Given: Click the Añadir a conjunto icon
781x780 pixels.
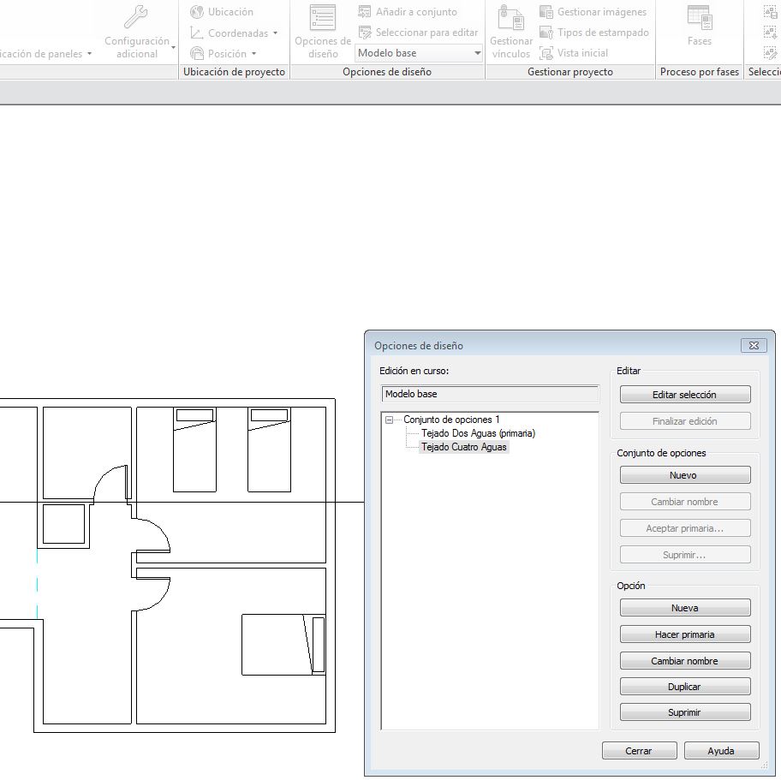Looking at the screenshot, I should point(367,10).
